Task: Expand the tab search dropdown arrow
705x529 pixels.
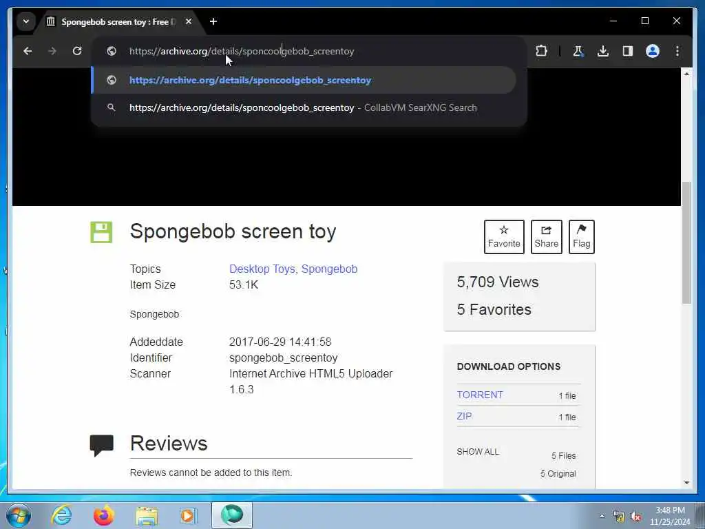Action: [26, 21]
